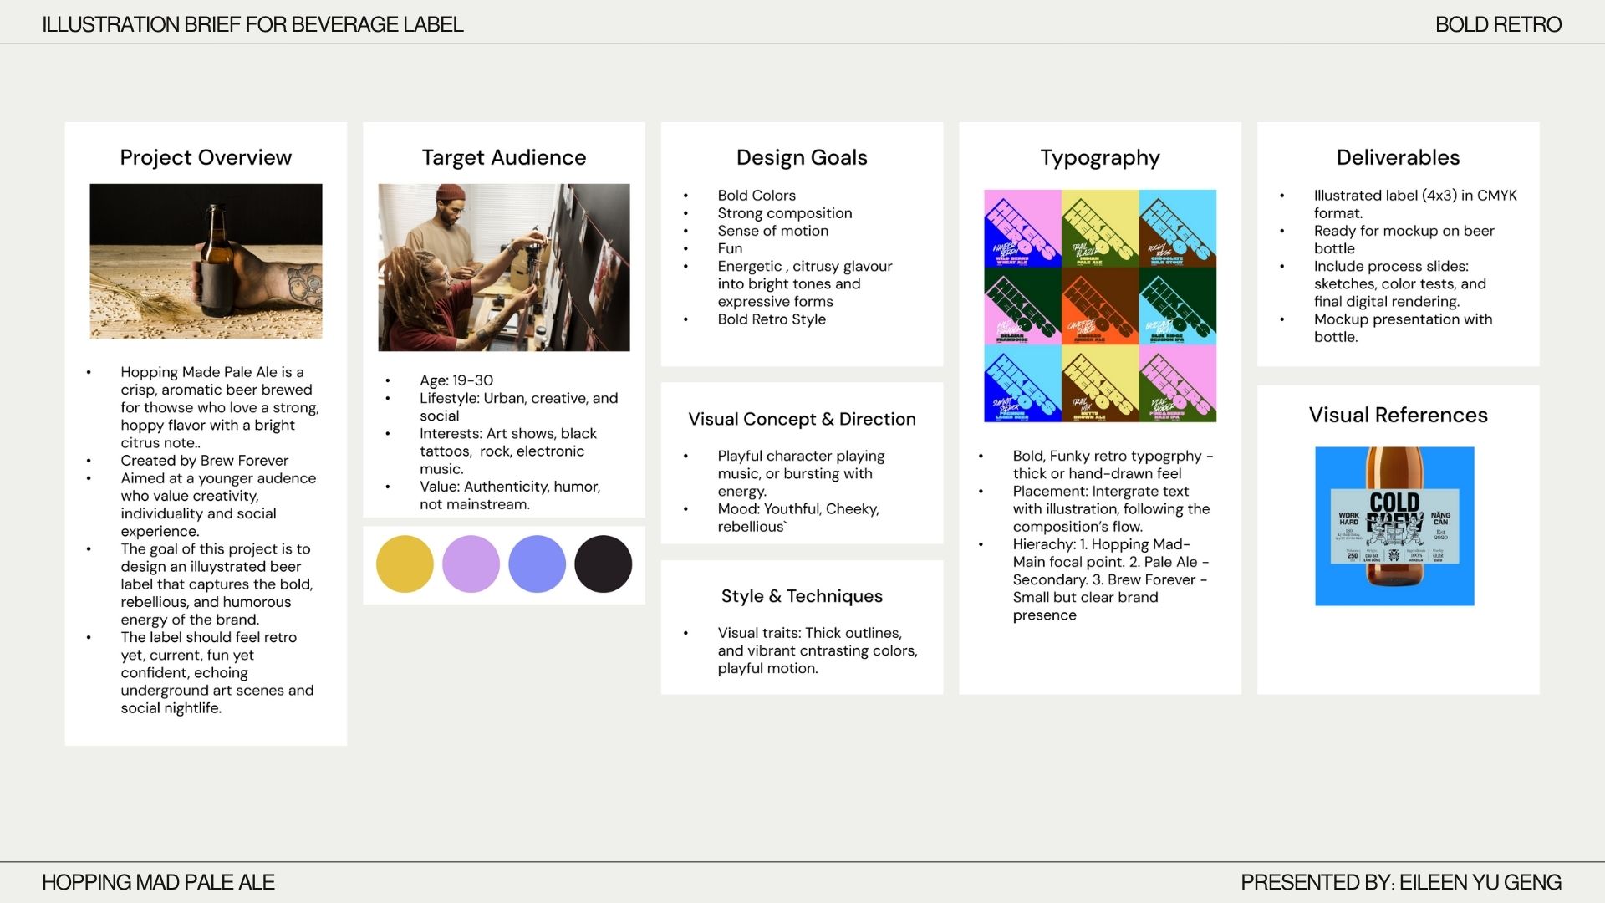Click the yellow color swatch circle
Viewport: 1605px width, 903px height.
405,564
